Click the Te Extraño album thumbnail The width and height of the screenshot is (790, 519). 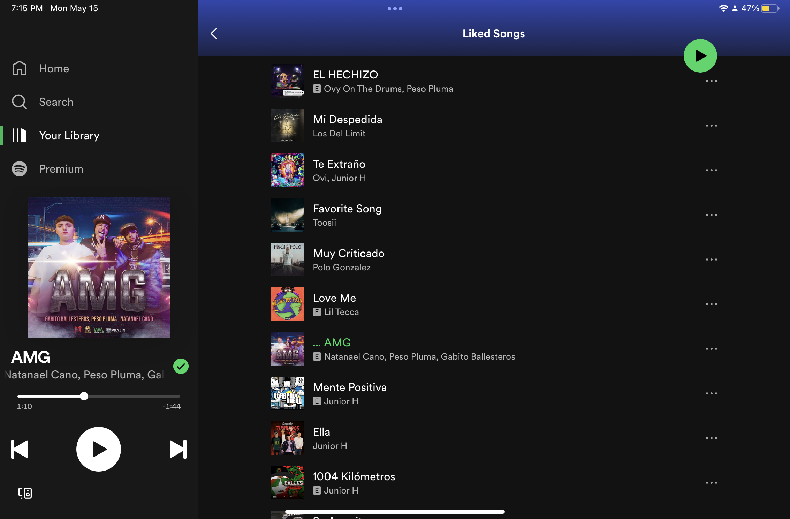point(288,170)
